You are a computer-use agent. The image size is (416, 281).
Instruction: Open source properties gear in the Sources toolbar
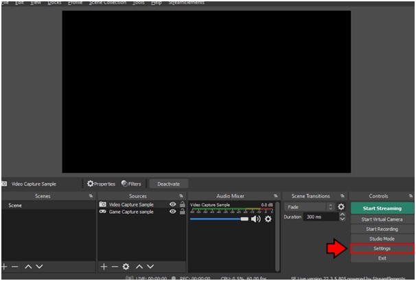(x=126, y=266)
